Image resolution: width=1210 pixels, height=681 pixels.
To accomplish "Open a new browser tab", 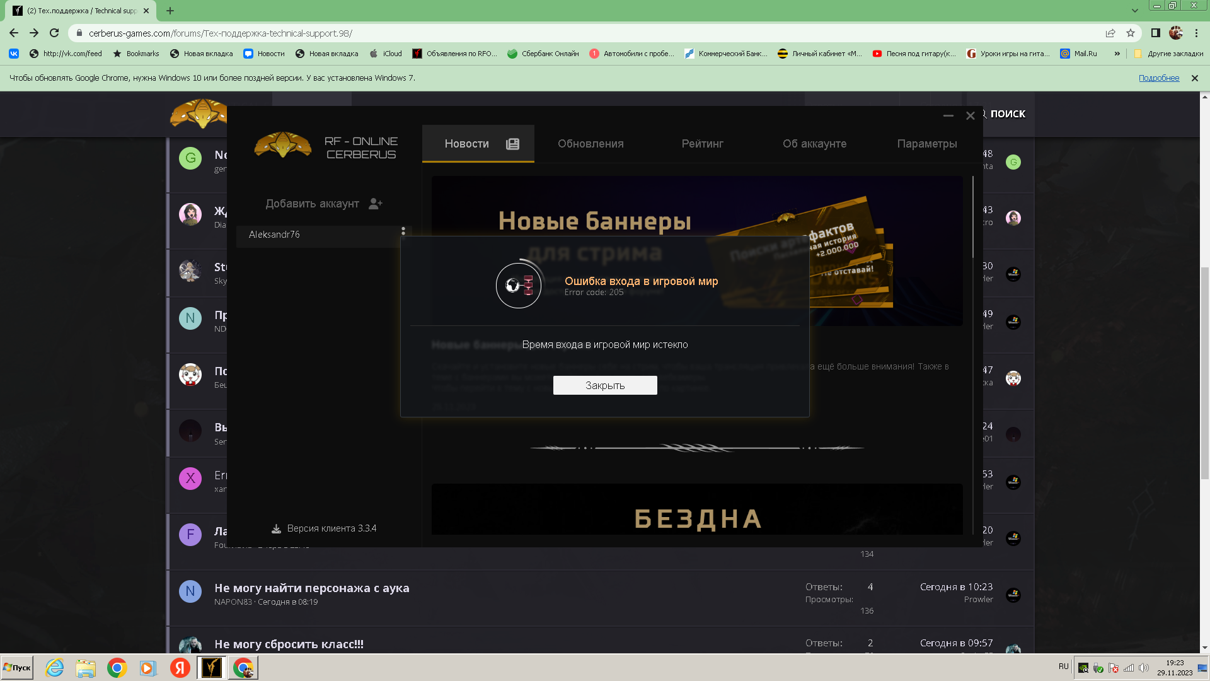I will click(170, 11).
